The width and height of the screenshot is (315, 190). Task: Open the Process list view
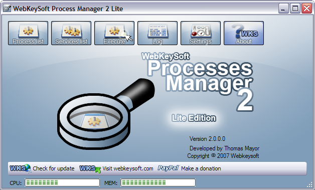(28, 33)
